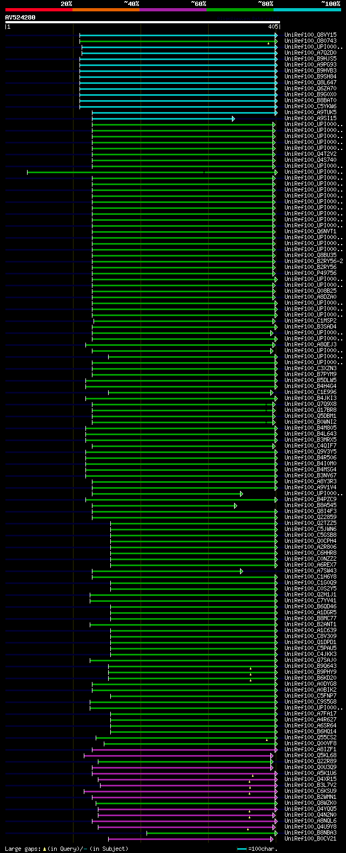346x853 pixels.
Task: Select hit label UniRef100_Q55CS2
Action: (x=310, y=737)
